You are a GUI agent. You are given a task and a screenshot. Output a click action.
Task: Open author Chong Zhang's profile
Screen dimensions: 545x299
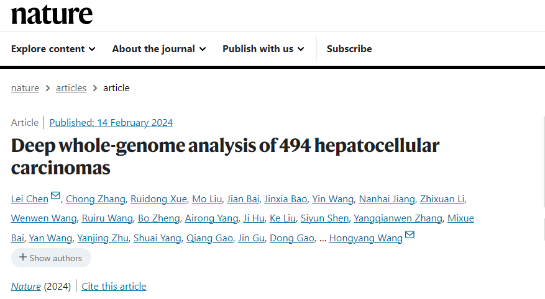coord(96,199)
